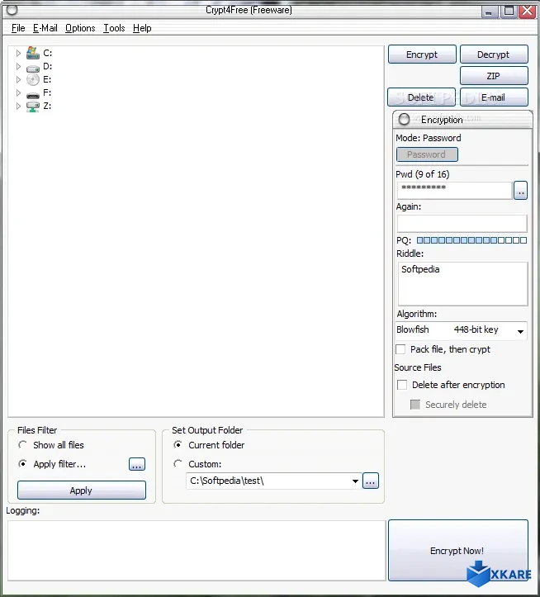
Task: Click the Apply filter button
Action: point(82,490)
